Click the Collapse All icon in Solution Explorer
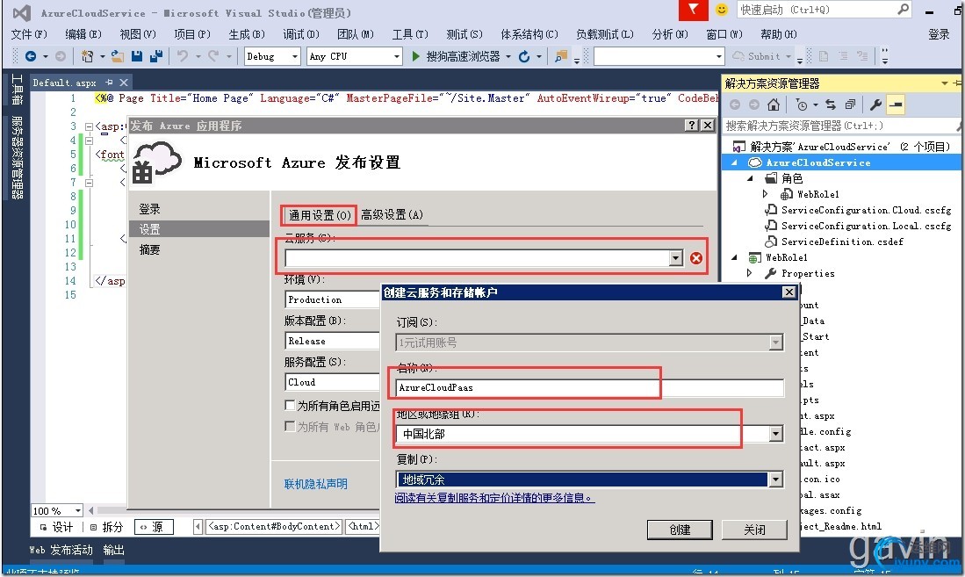Screen dimensions: 965x577 850,105
